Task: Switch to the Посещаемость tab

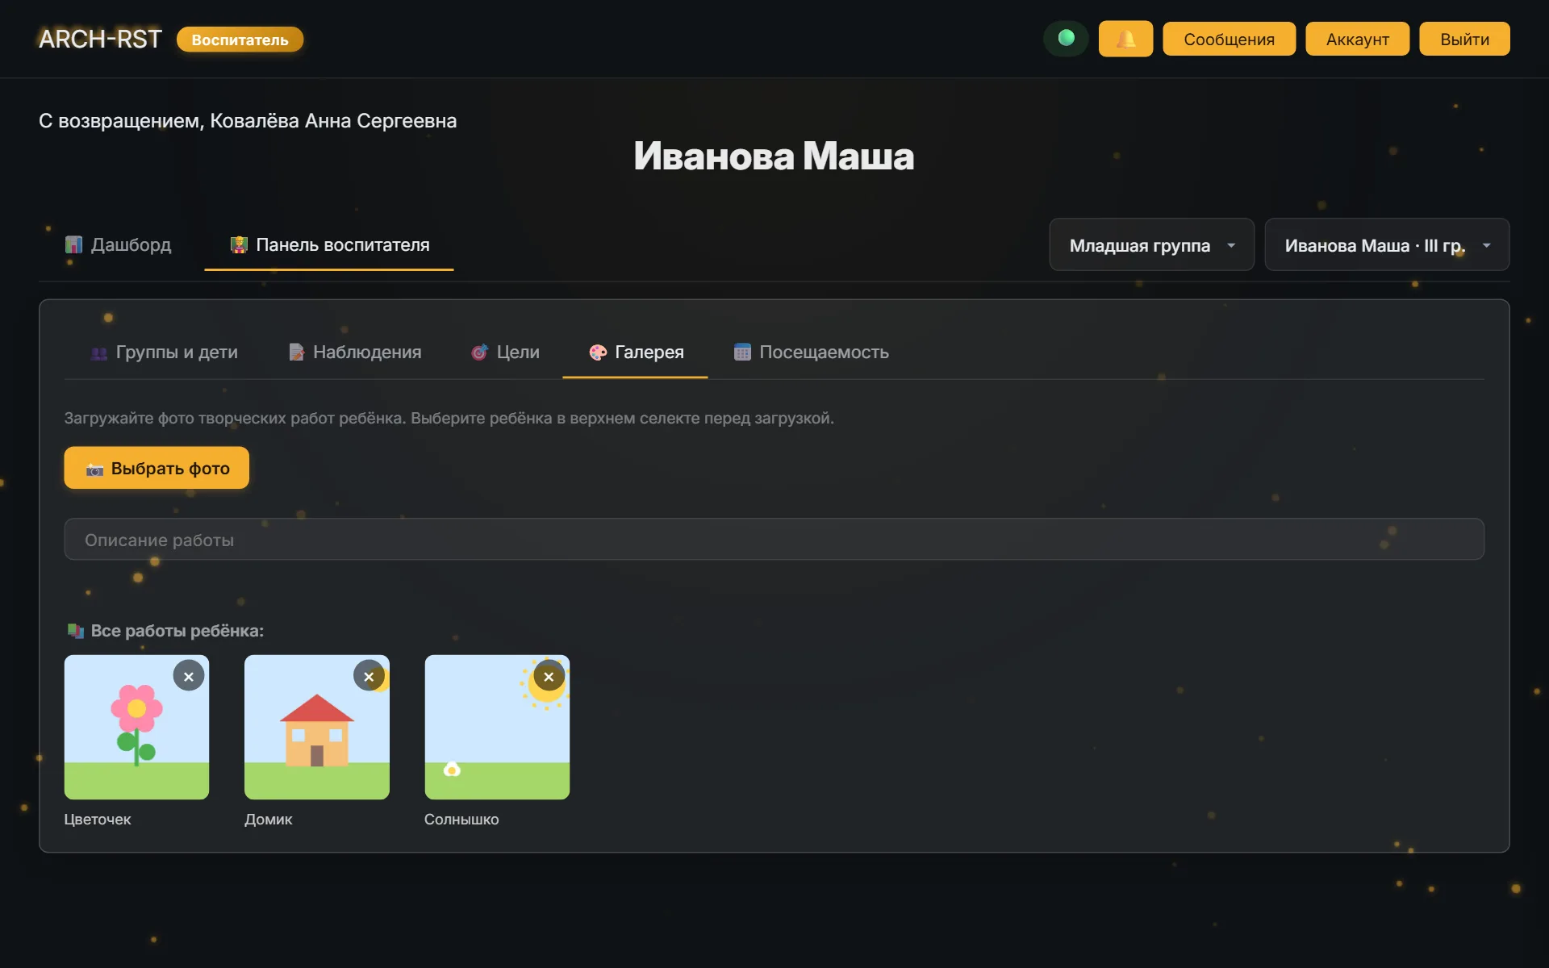Action: coord(811,353)
